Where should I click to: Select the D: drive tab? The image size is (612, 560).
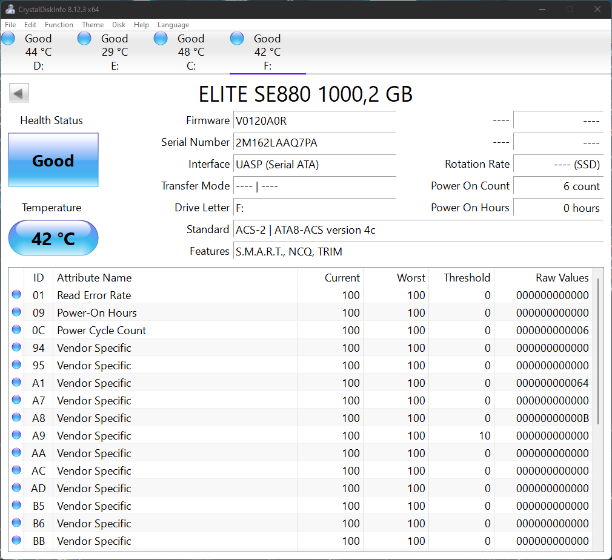click(x=38, y=52)
